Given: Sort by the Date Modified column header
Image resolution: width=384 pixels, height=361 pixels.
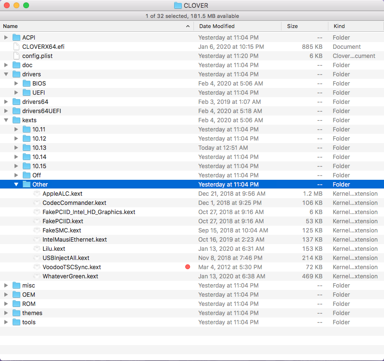Looking at the screenshot, I should (237, 26).
